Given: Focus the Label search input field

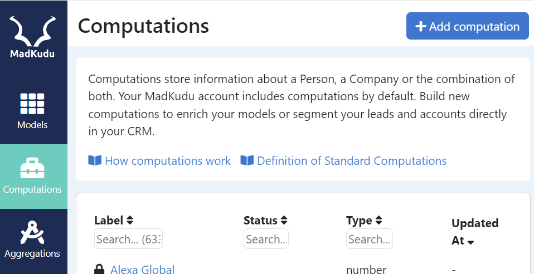Looking at the screenshot, I should pyautogui.click(x=128, y=238).
